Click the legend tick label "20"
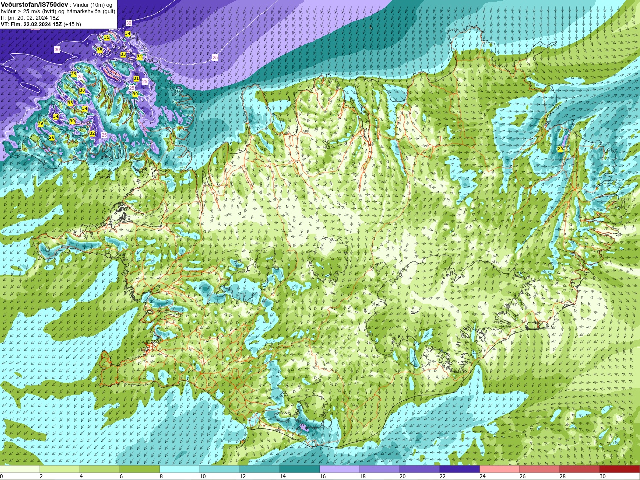Image resolution: width=640 pixels, height=480 pixels. coord(402,476)
